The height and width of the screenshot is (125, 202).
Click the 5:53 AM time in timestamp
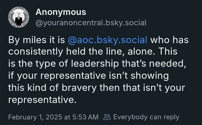click(86, 117)
